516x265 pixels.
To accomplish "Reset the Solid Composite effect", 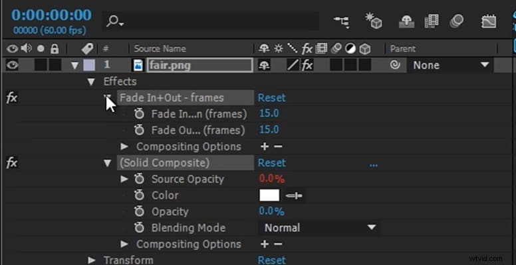I will [272, 163].
